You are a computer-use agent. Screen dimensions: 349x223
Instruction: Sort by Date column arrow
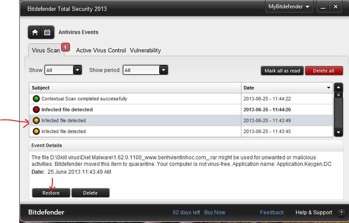[328, 88]
